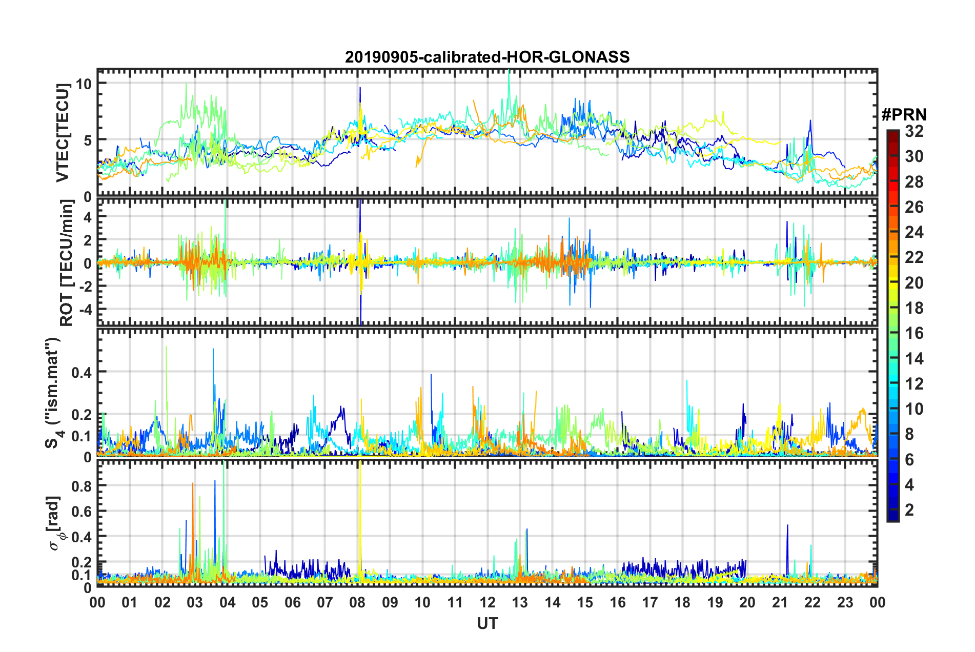Click the "UT" x-axis label
The height and width of the screenshot is (652, 975).
click(x=487, y=623)
